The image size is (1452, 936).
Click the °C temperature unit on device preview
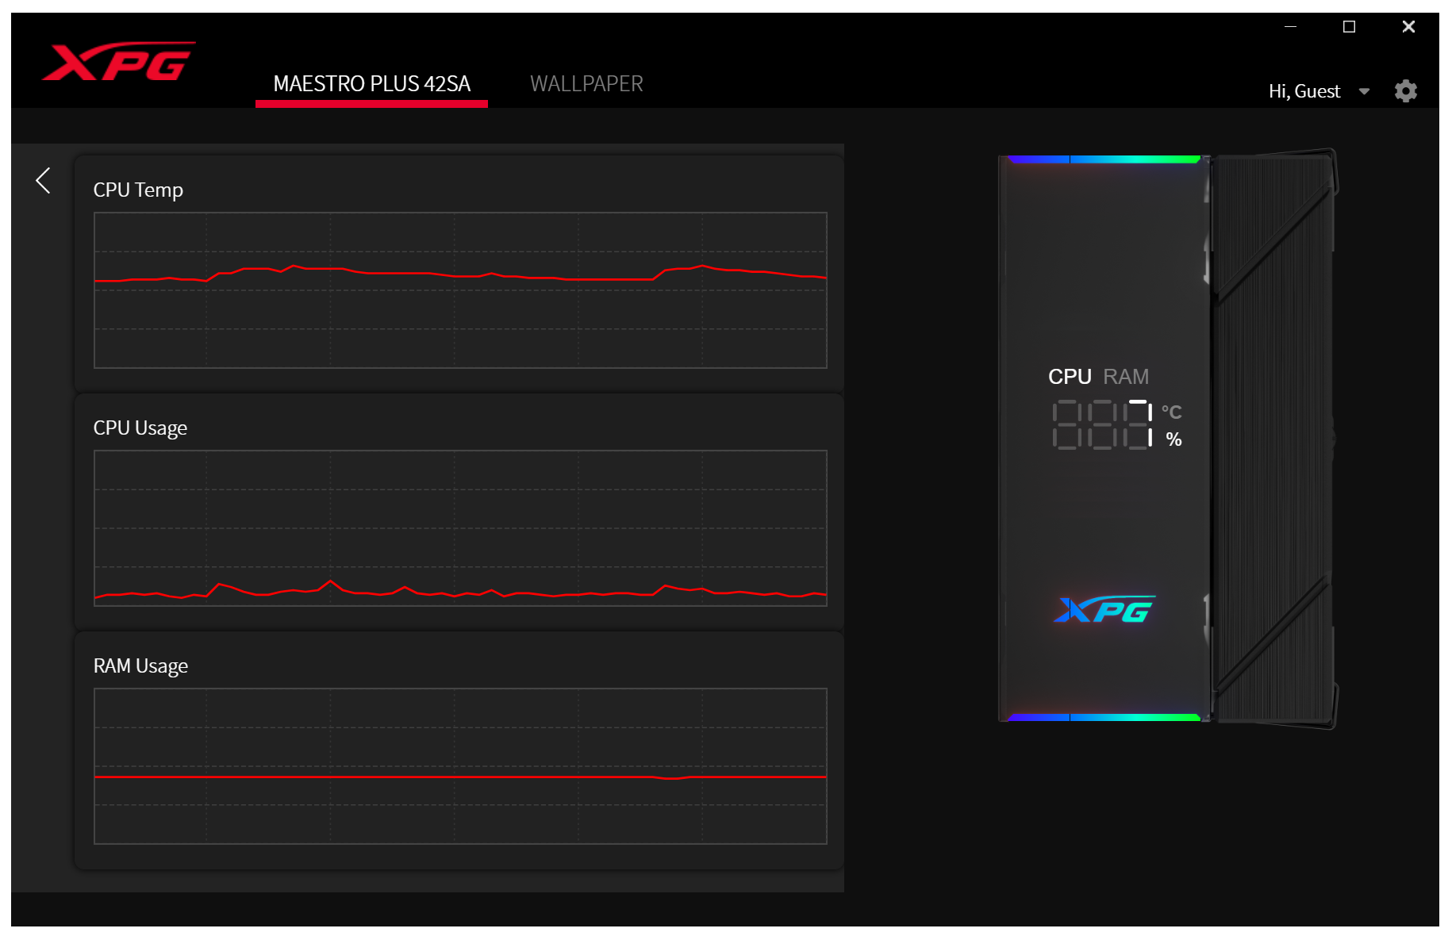pos(1171,412)
